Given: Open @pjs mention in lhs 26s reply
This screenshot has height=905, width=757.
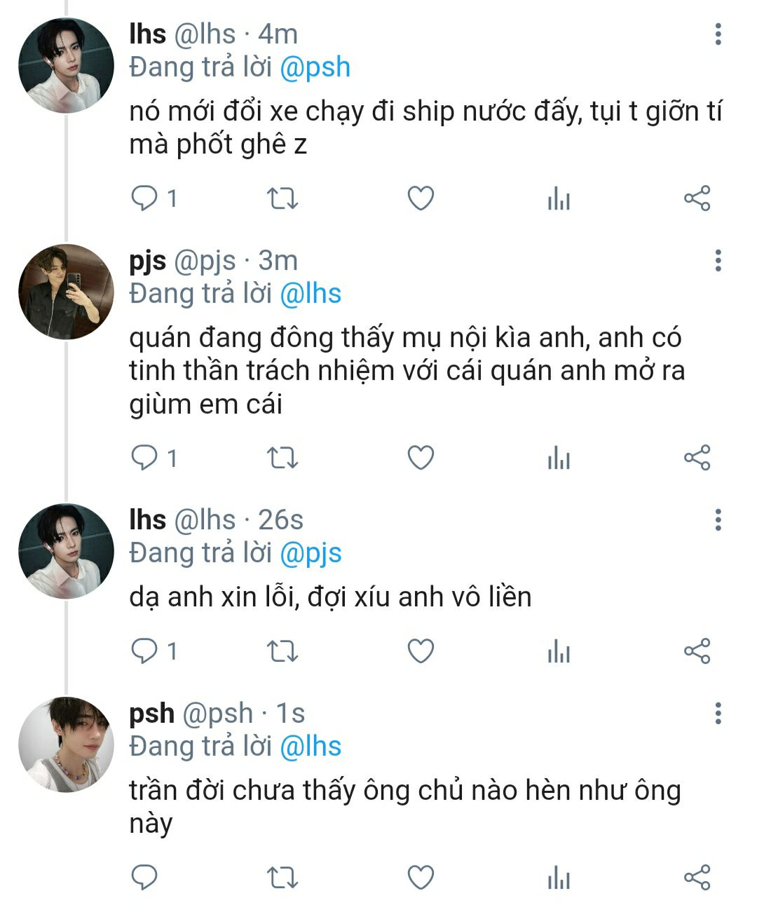Looking at the screenshot, I should click(311, 553).
